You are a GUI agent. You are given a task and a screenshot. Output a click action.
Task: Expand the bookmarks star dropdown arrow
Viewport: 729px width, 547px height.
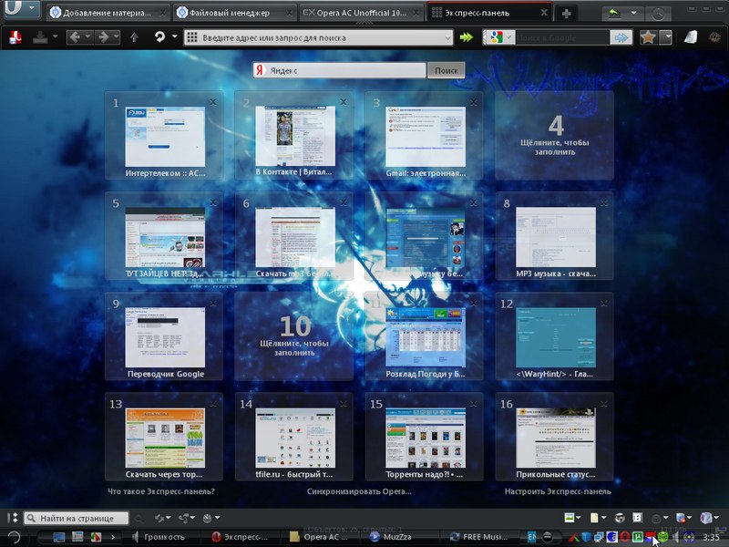pos(666,37)
